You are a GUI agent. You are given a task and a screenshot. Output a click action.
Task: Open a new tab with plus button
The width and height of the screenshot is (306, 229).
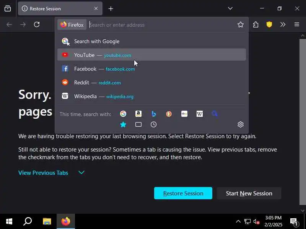coord(111,9)
